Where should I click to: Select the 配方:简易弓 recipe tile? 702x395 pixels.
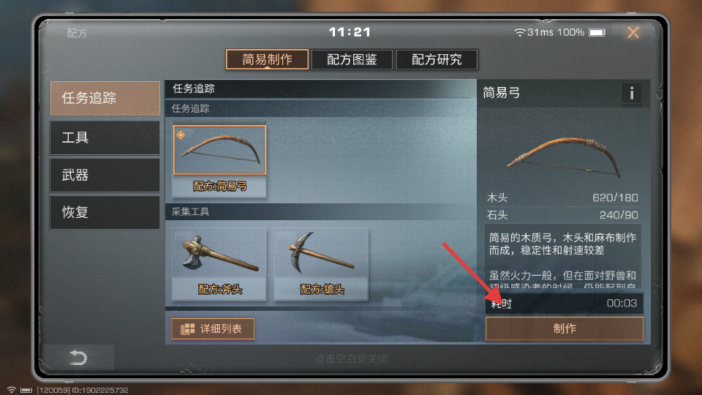coord(219,160)
